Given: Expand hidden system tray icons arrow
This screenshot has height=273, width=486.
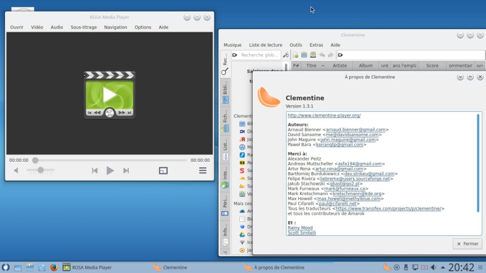Looking at the screenshot, I should [443, 268].
